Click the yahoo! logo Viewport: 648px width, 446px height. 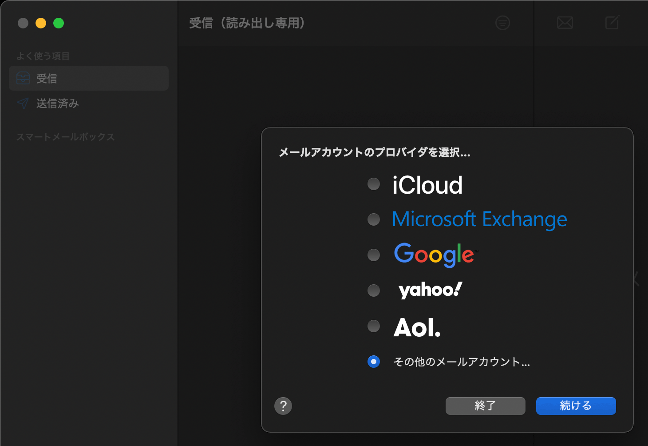pos(430,290)
